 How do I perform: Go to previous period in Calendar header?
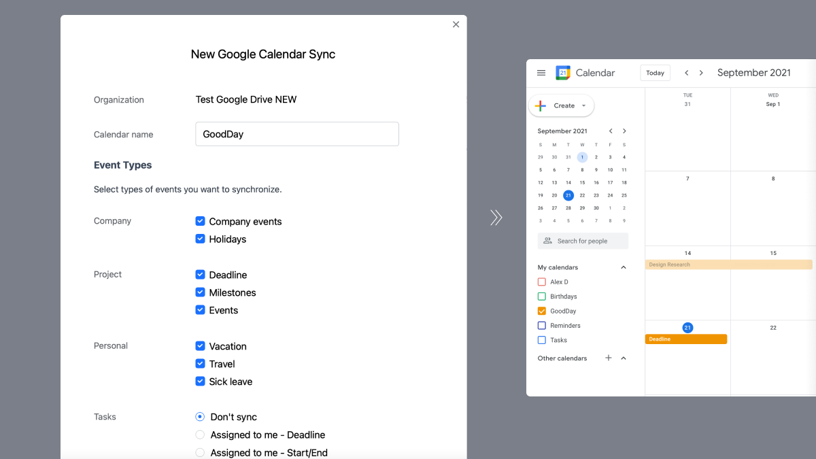click(687, 73)
